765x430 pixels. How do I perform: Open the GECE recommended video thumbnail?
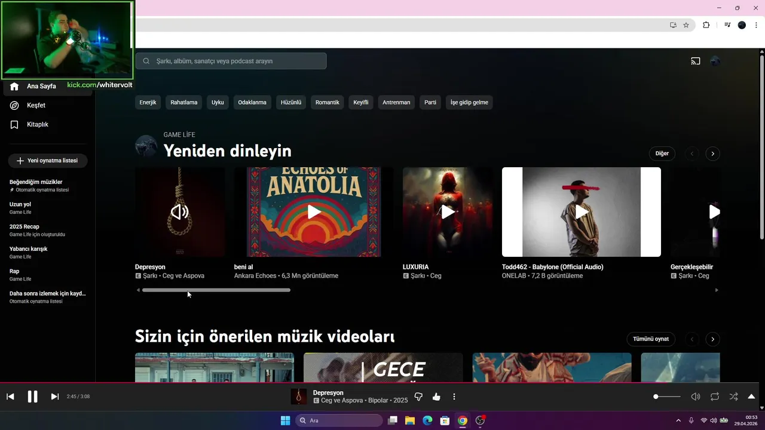(x=383, y=367)
